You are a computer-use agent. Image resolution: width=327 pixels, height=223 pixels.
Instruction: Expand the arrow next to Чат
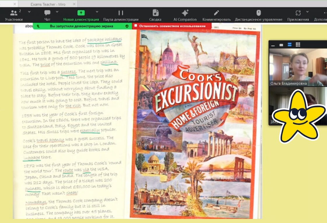pos(57,12)
